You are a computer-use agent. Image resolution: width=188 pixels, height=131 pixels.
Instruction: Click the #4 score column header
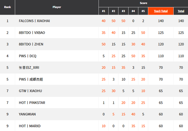coord(133,11)
